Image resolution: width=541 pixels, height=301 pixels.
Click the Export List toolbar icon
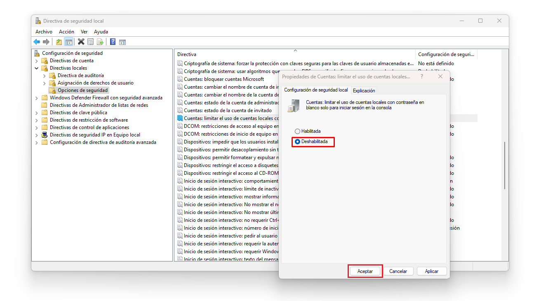(100, 42)
